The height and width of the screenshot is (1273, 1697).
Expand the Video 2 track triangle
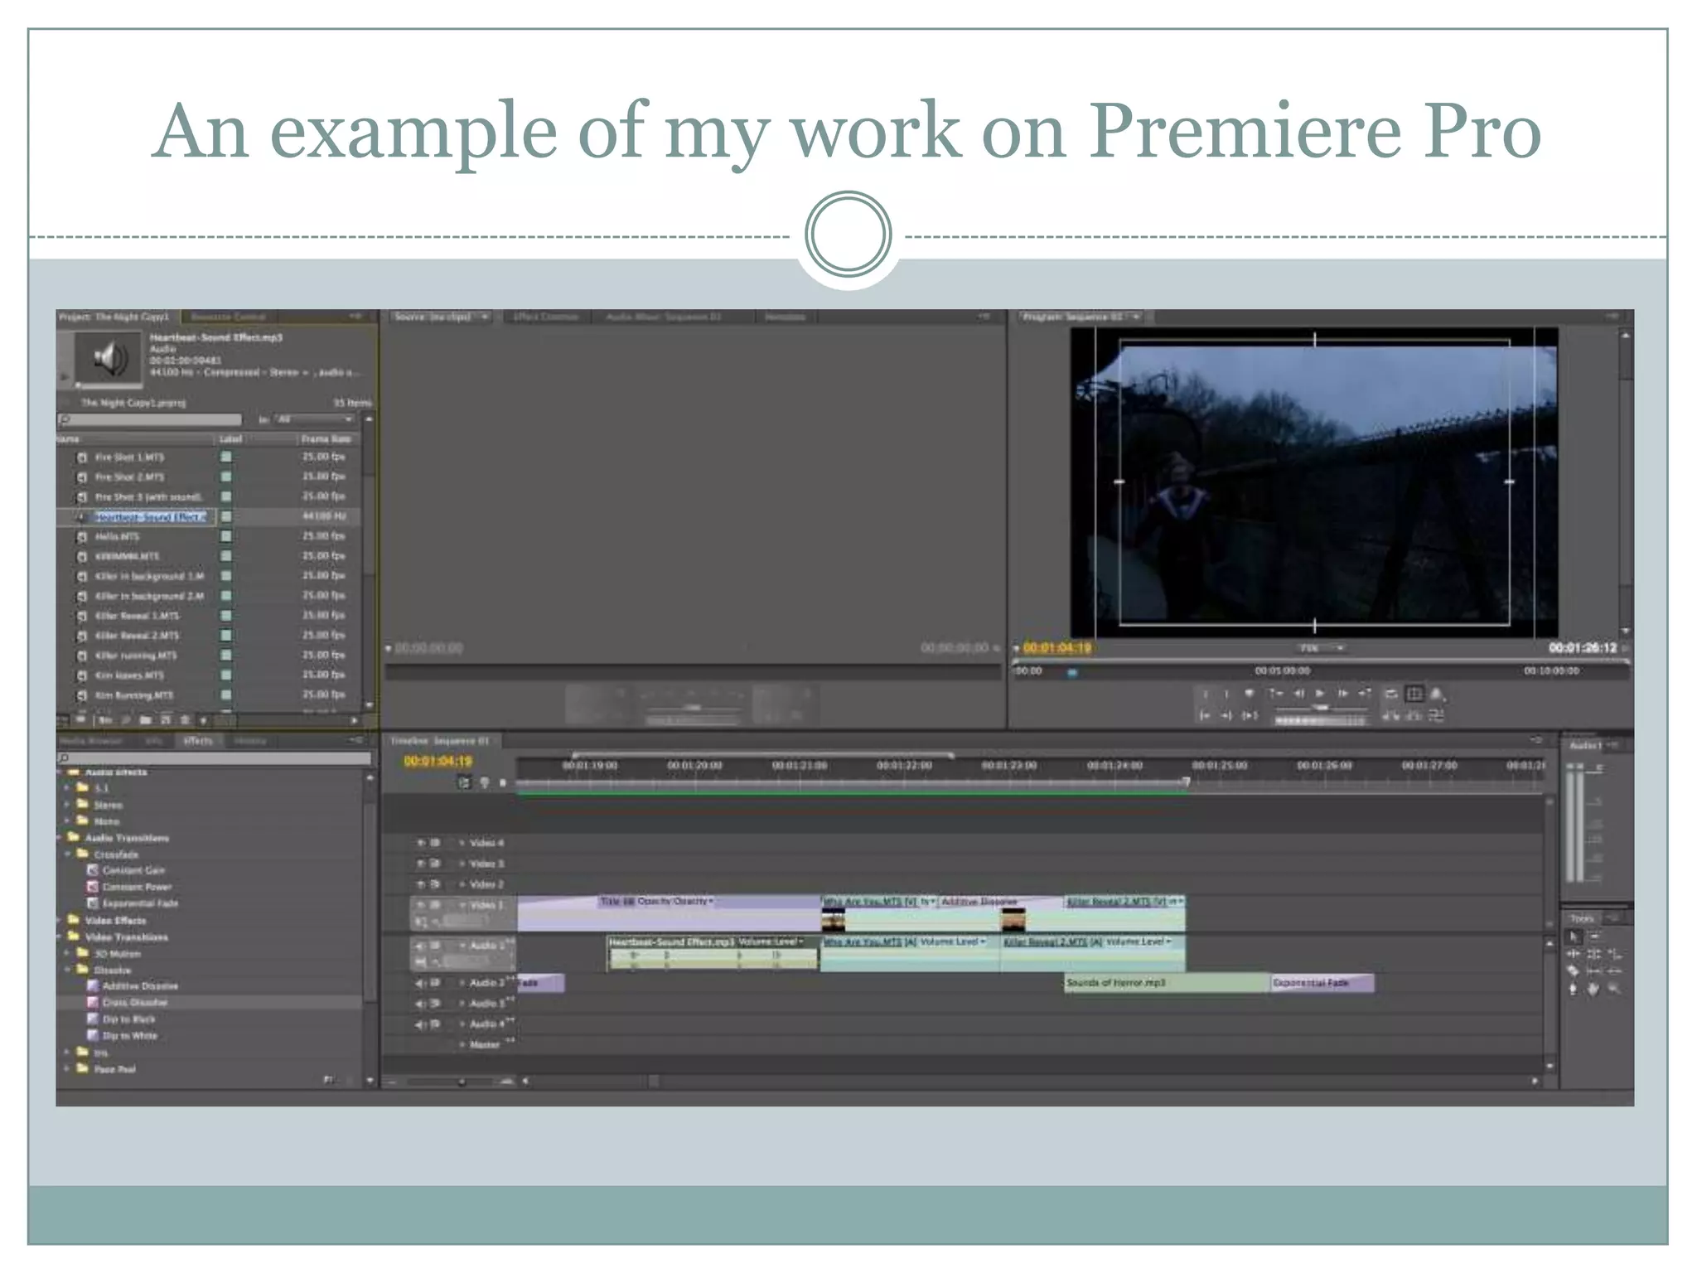[x=462, y=884]
